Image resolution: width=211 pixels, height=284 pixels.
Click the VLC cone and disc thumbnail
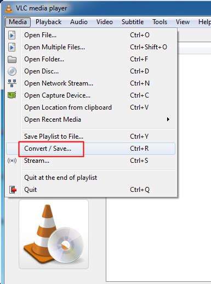[x=54, y=234]
